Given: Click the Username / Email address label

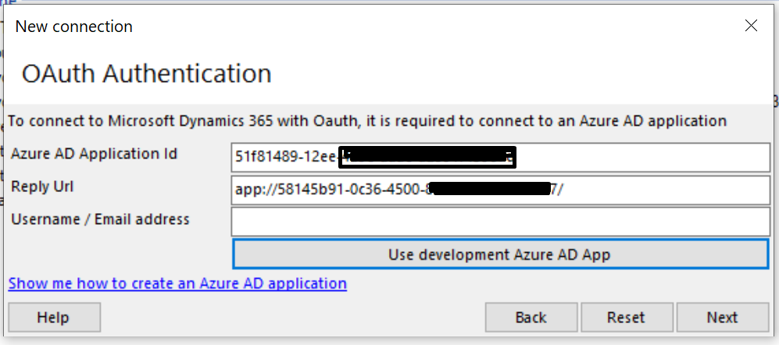Looking at the screenshot, I should click(x=100, y=219).
